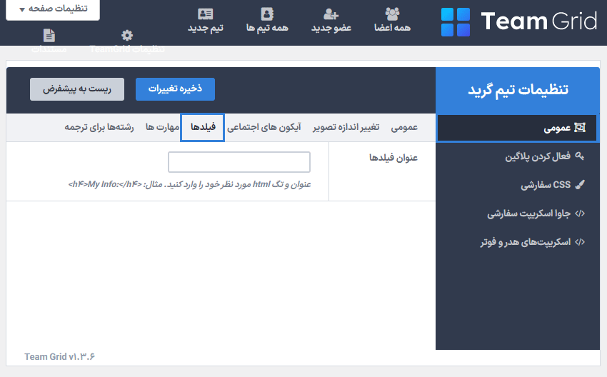Expand the Screen Options (تنظیمات صفحه) dropdown

pos(53,9)
